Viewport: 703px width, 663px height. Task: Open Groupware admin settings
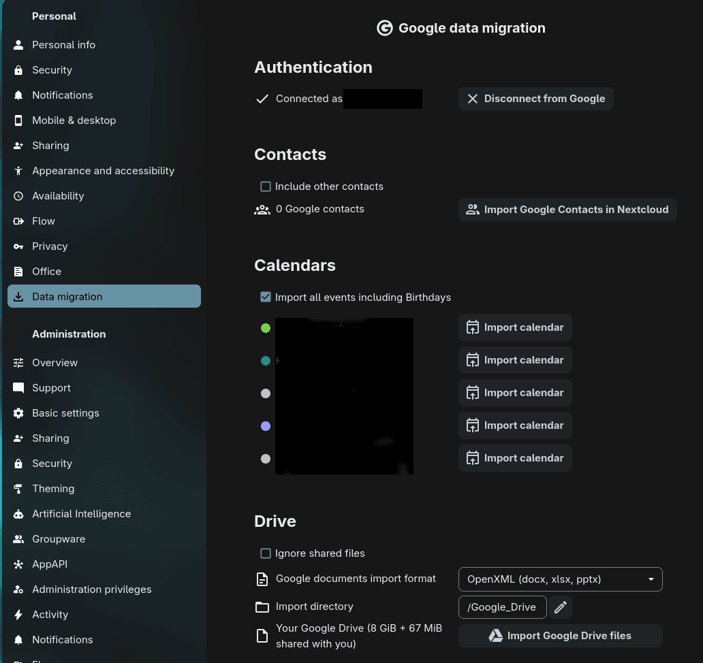pos(59,539)
